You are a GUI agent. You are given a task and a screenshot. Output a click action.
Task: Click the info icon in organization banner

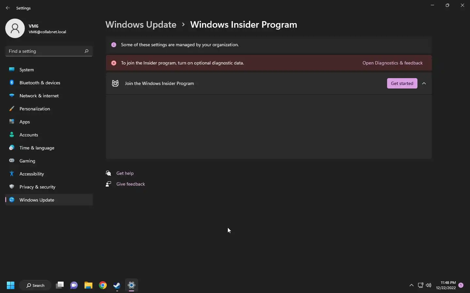pos(114,45)
